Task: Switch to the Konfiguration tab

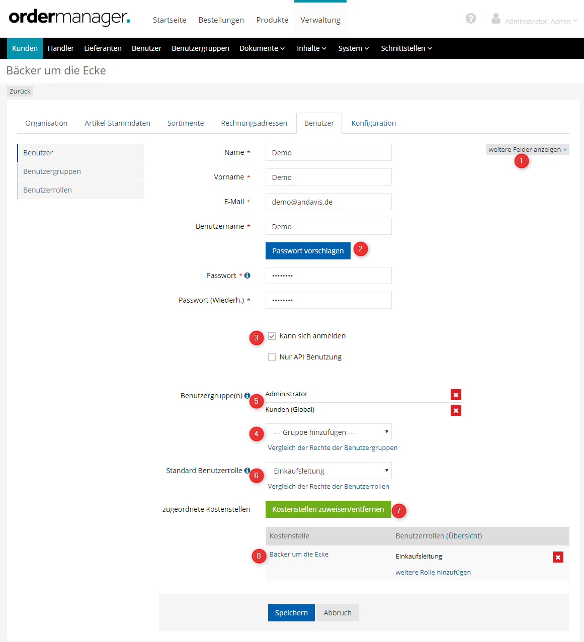Action: pos(373,123)
